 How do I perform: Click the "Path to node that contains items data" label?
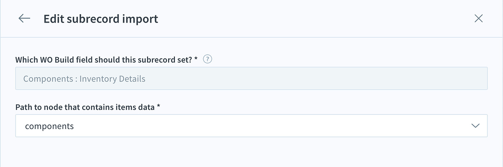[85, 107]
